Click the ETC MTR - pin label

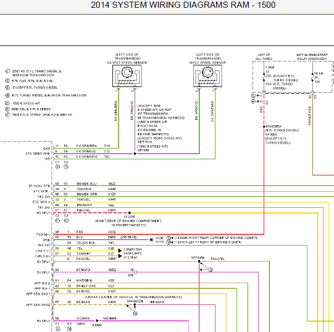[42, 191]
